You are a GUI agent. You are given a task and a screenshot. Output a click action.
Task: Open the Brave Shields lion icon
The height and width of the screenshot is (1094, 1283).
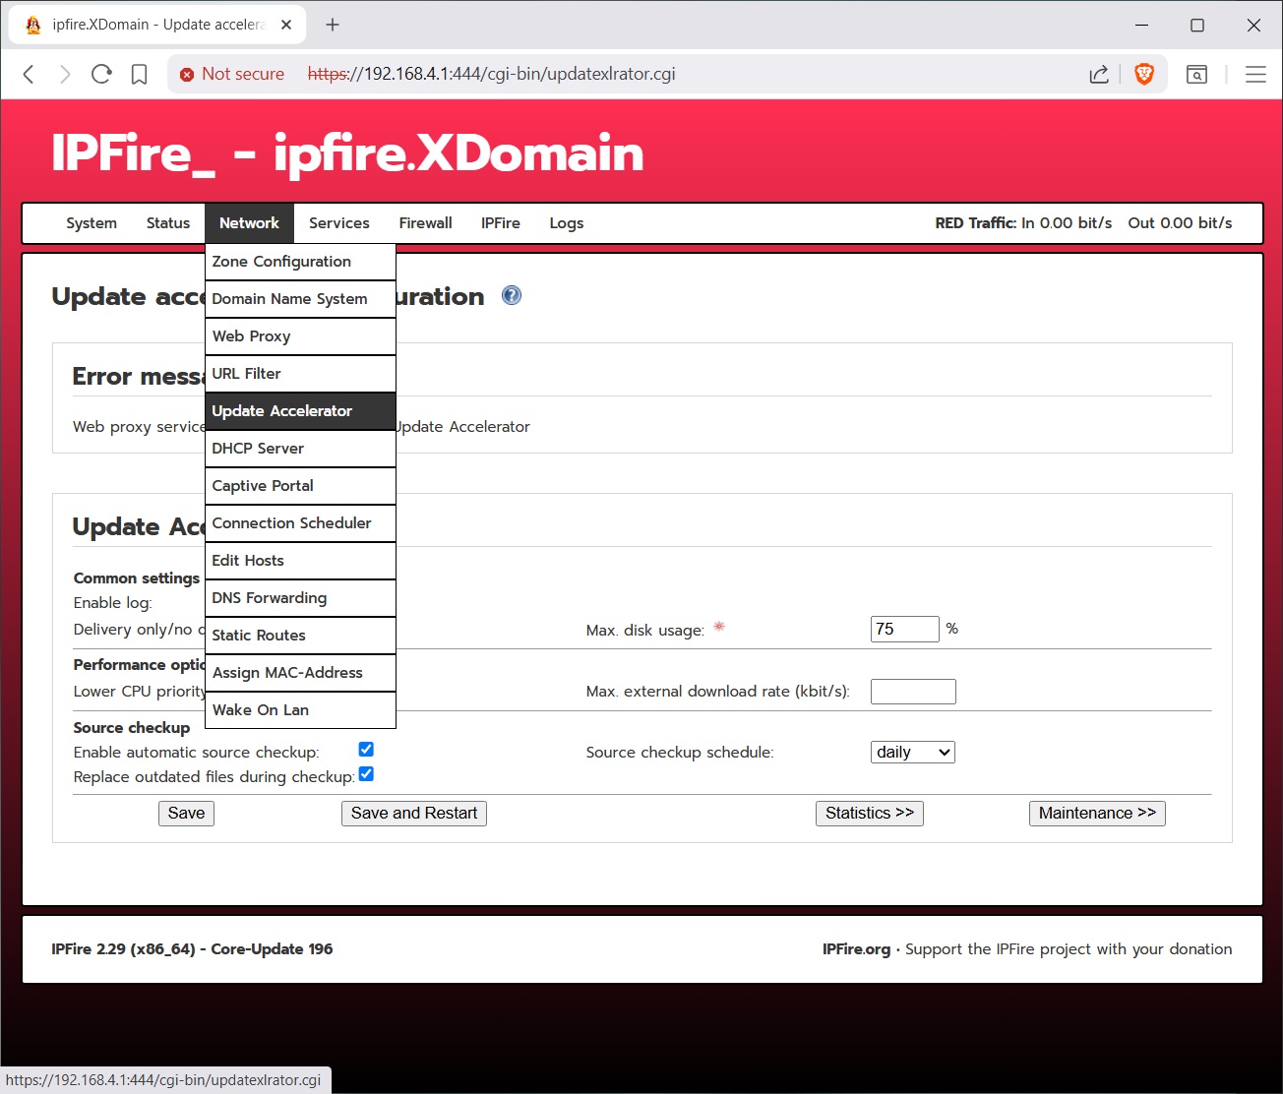pos(1144,74)
